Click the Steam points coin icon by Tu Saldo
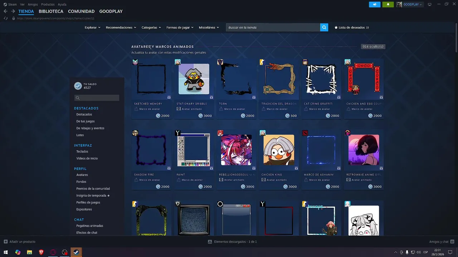 point(78,86)
